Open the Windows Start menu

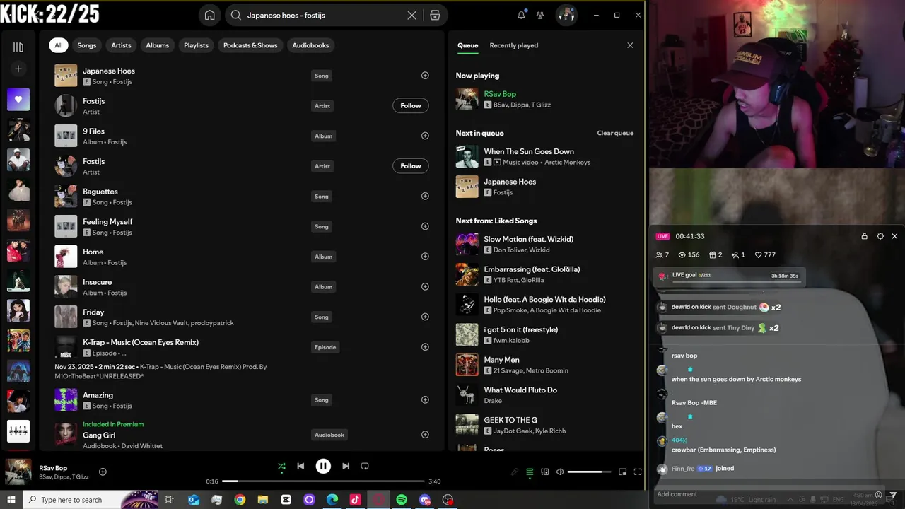click(x=11, y=500)
